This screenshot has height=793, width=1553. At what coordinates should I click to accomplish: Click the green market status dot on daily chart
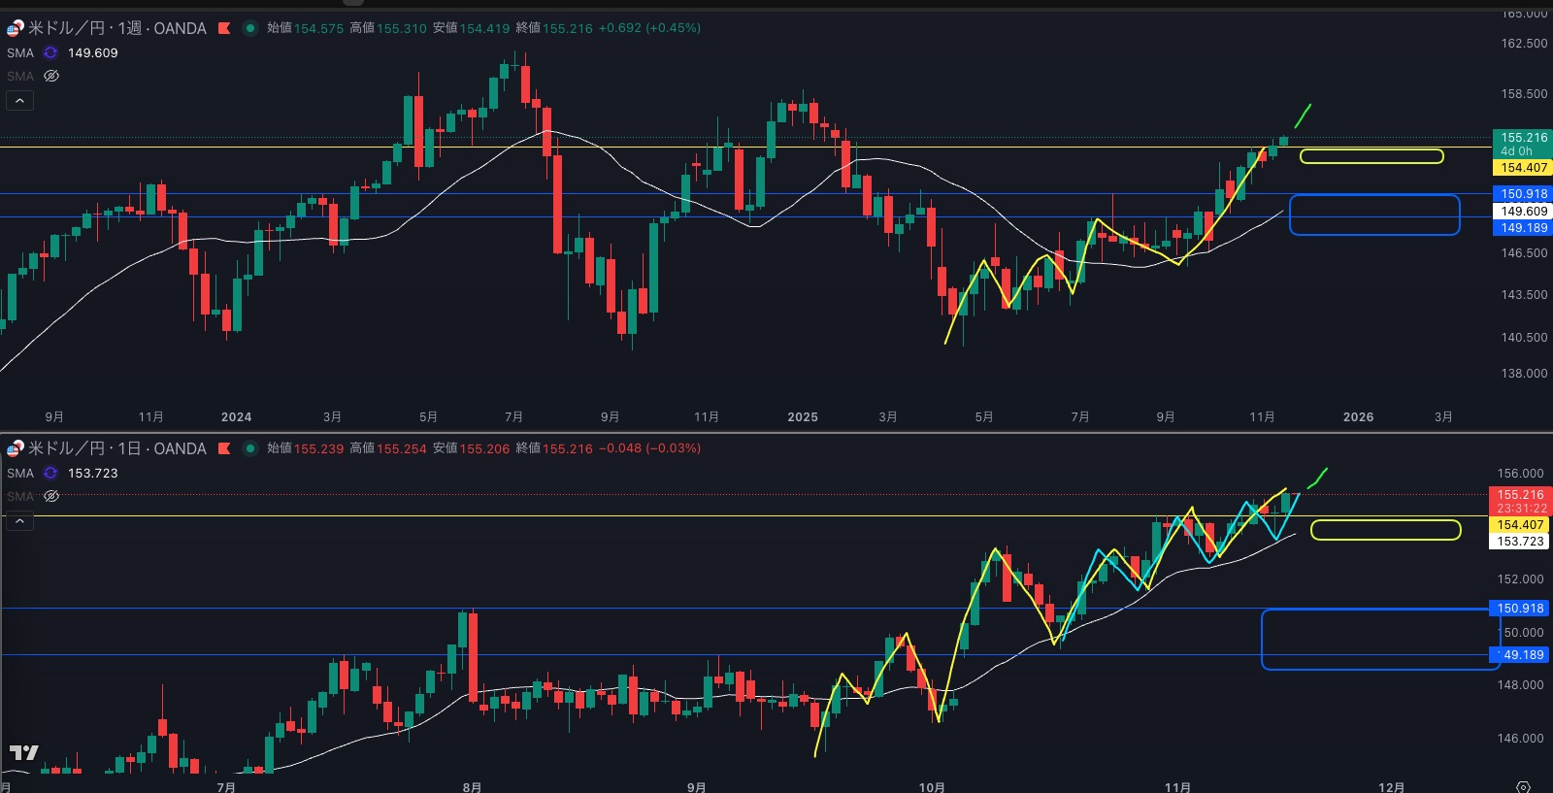(x=250, y=448)
